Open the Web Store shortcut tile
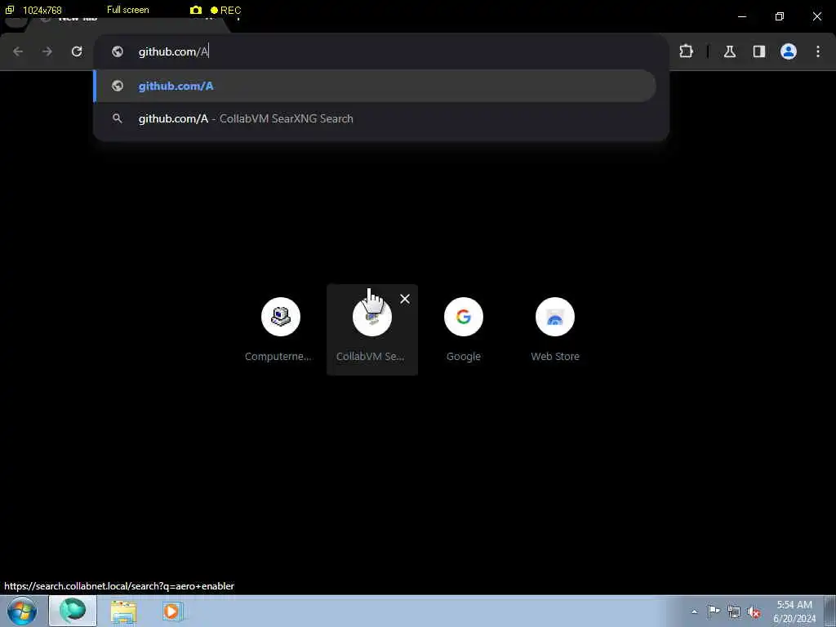 tap(555, 330)
